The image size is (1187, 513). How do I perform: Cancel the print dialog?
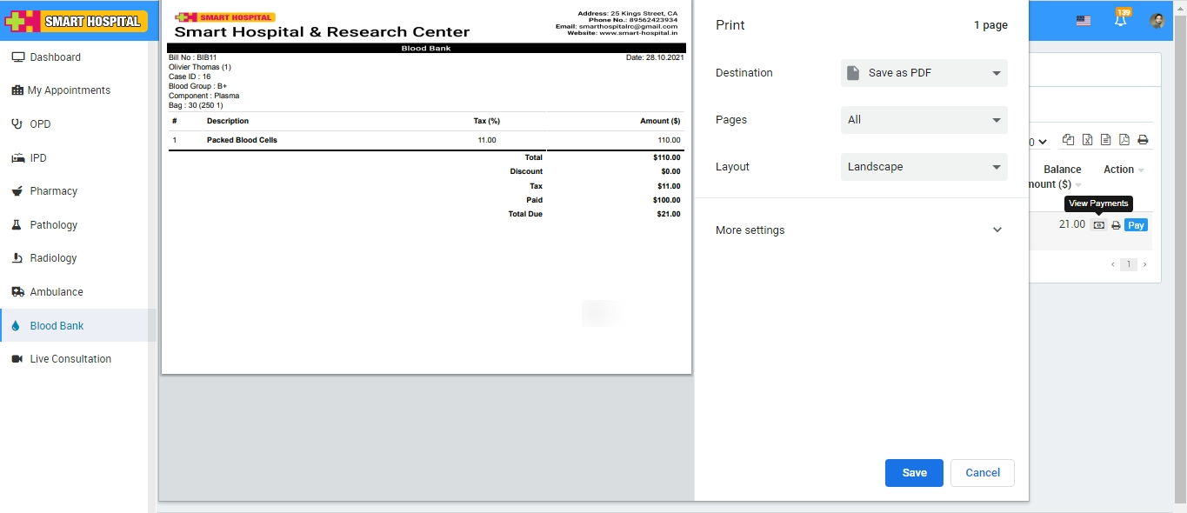(x=982, y=473)
